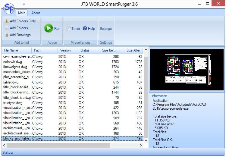Sort by Size After column header
Image resolution: width=226 pixels, height=157 pixels.
131,50
